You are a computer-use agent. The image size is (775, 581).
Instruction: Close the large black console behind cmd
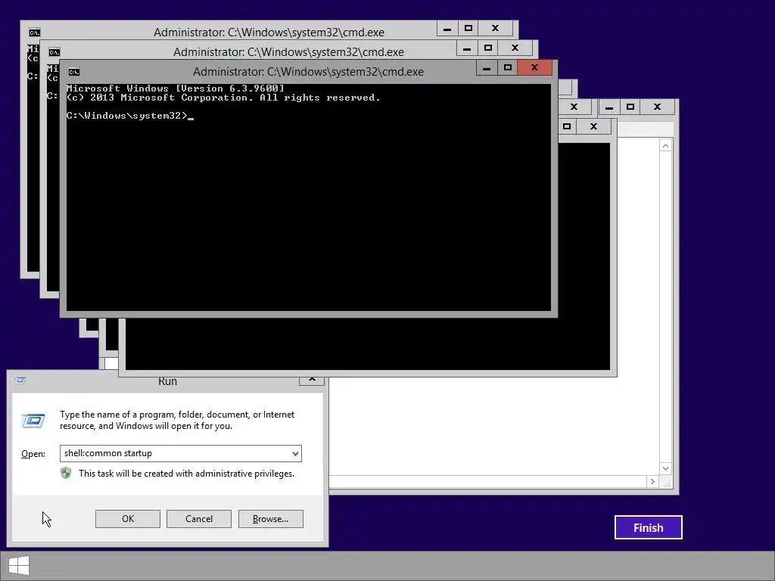(593, 126)
